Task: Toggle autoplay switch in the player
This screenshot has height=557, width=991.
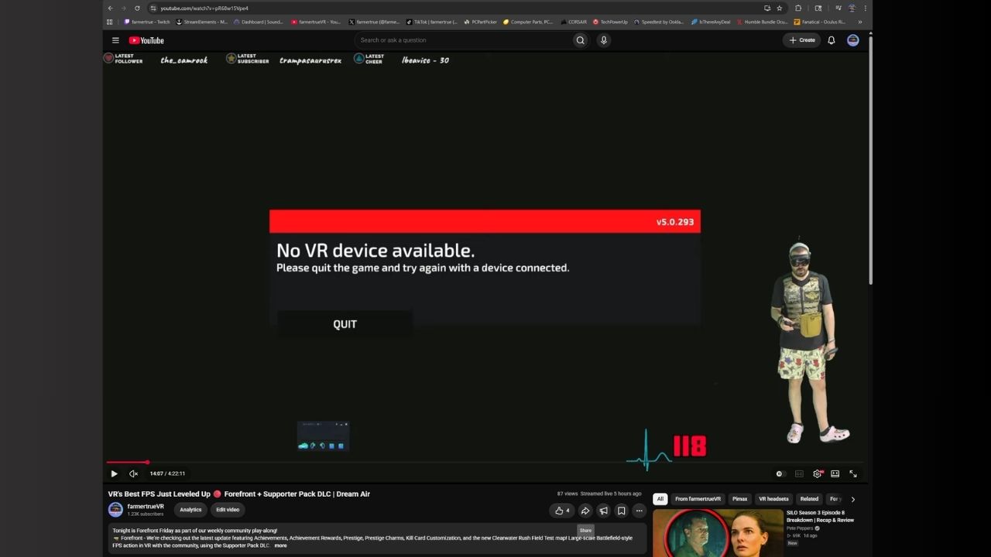Action: pos(780,473)
